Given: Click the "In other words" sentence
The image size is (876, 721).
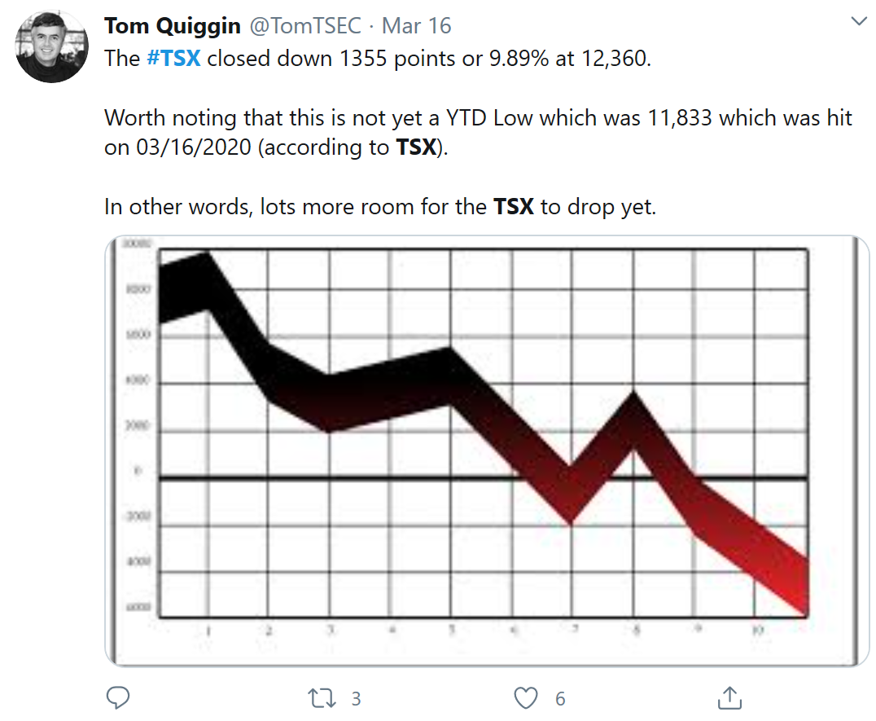Looking at the screenshot, I should pos(179,206).
